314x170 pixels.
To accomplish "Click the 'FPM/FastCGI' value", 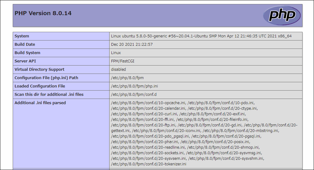I will pyautogui.click(x=123, y=61).
